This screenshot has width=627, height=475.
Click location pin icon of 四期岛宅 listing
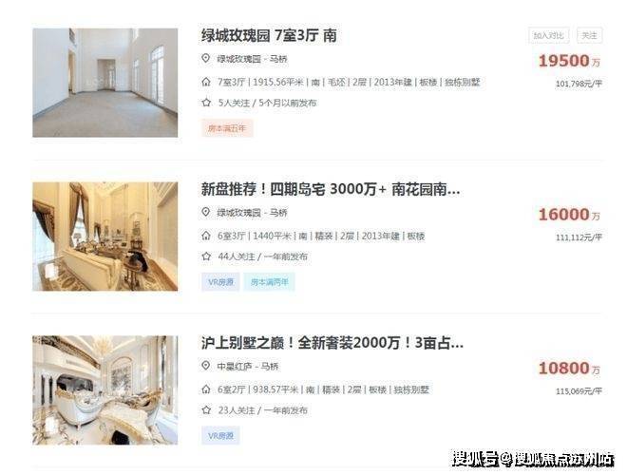coord(205,212)
